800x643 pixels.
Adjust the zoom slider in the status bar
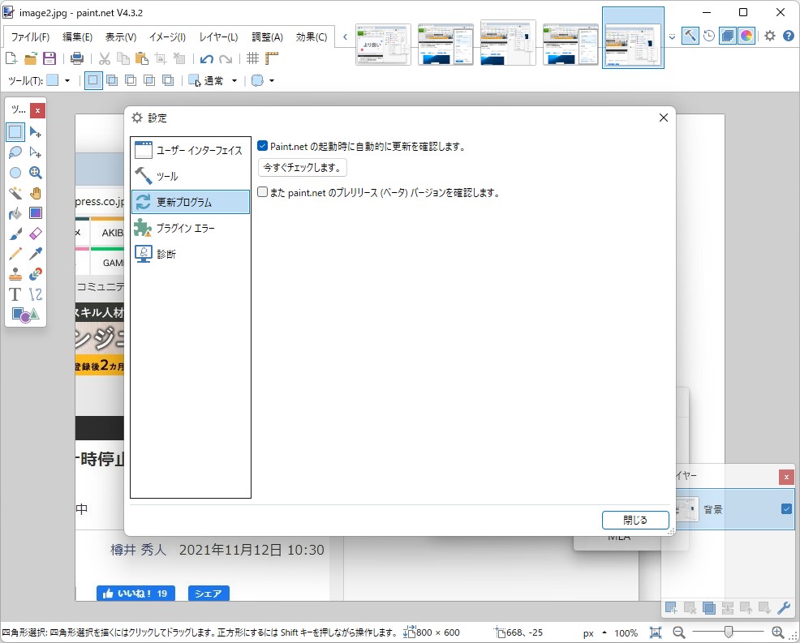click(728, 631)
